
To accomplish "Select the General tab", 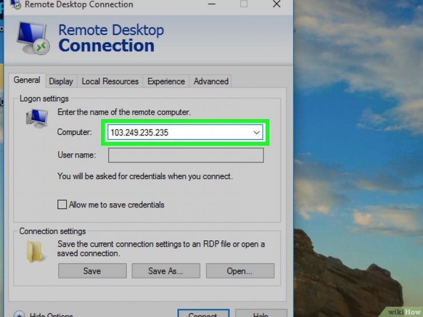I will [x=27, y=81].
